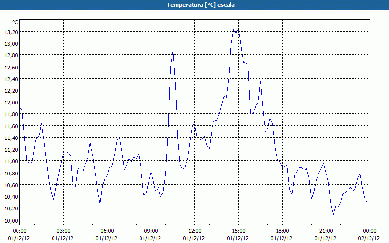Viewport: 389px width, 243px height.
Task: Select the 12,00 y-axis label
Action: [11, 103]
